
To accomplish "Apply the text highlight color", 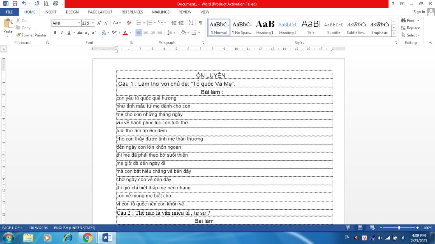I will 114,33.
